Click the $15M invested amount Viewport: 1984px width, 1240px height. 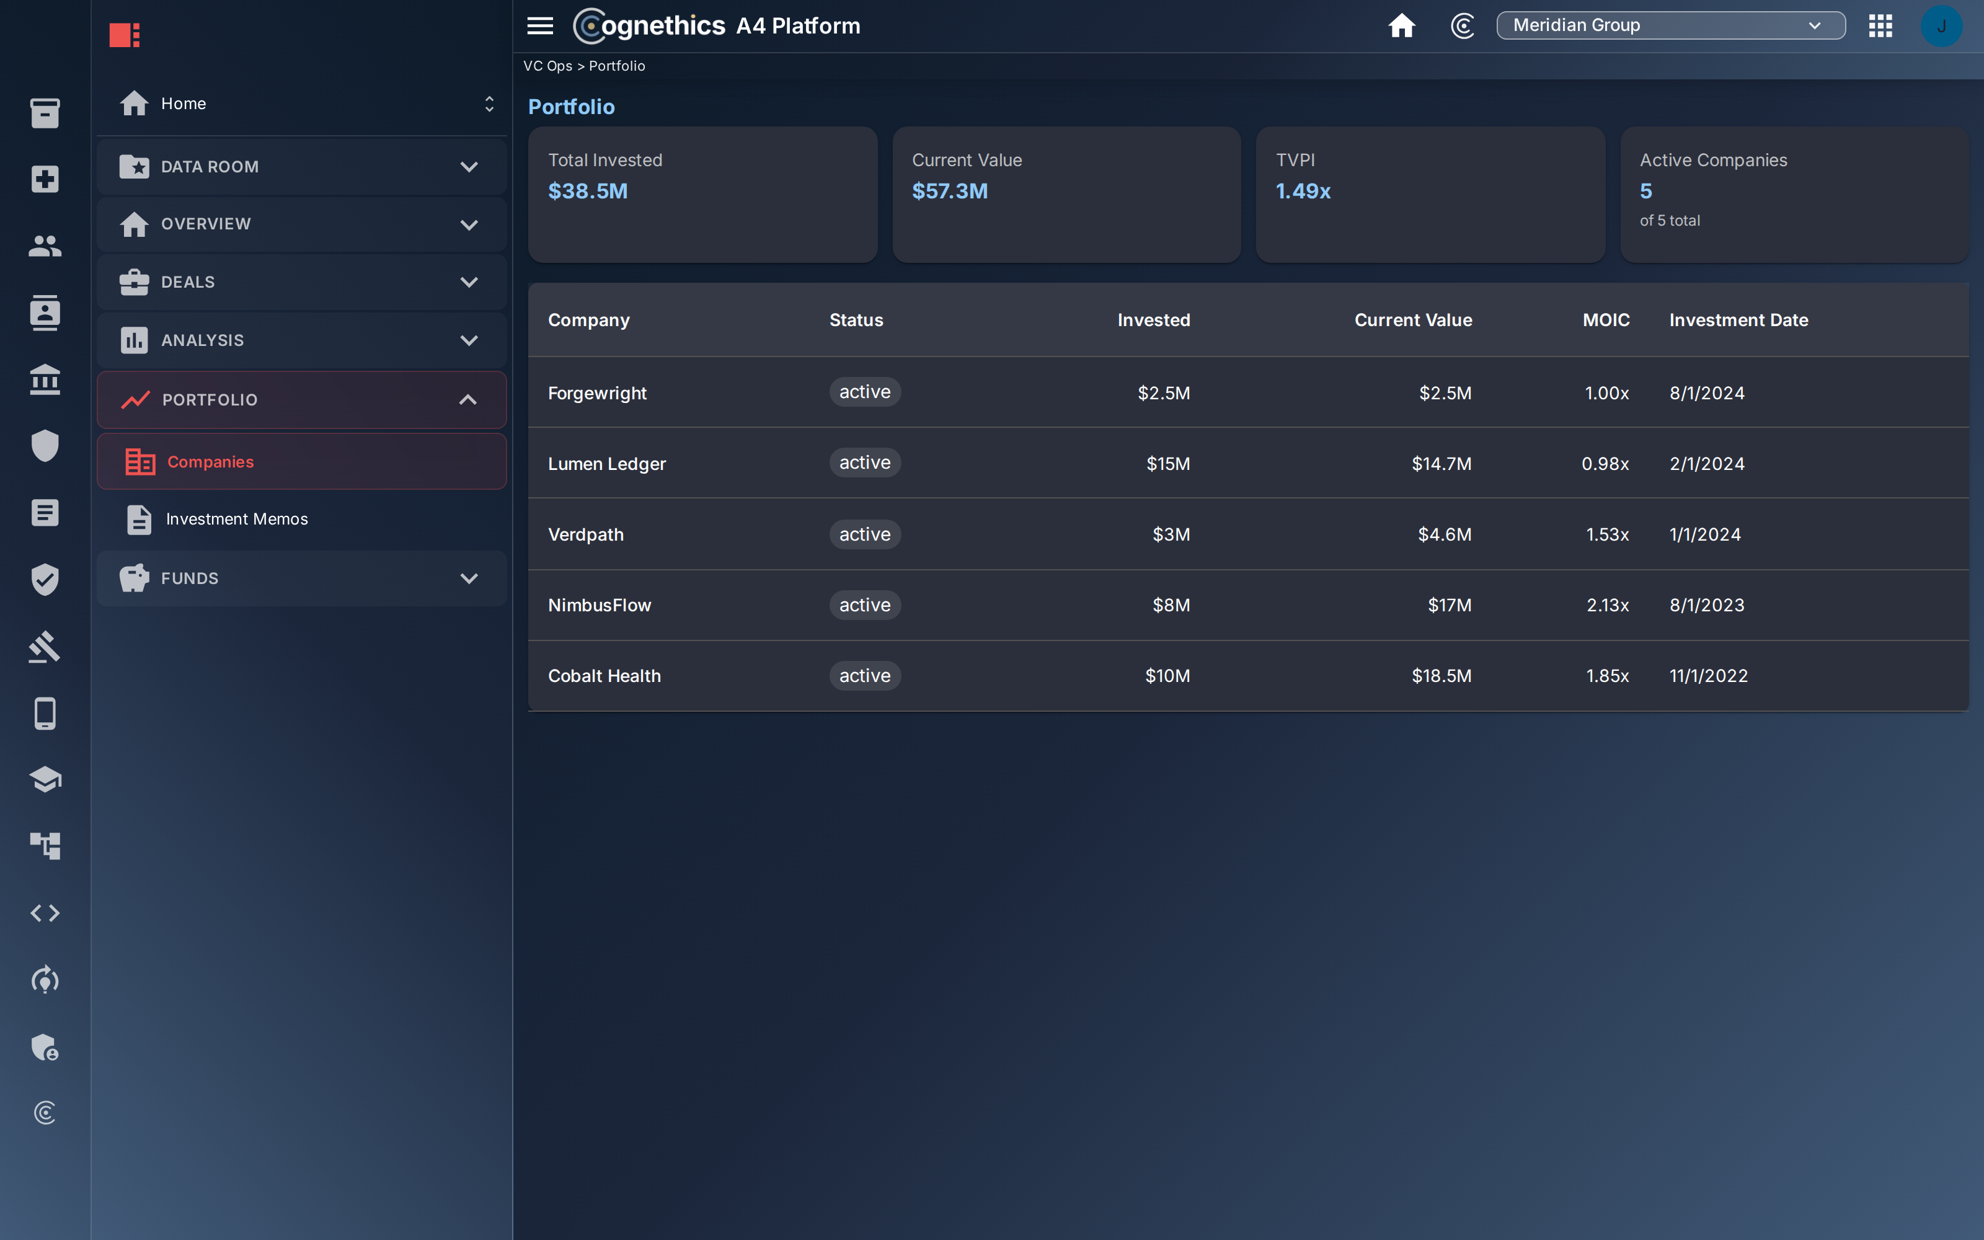1168,463
